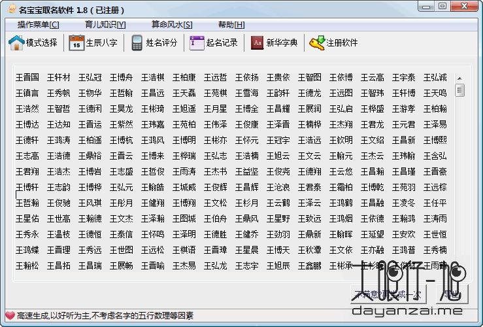Select the name 王弘诚
This screenshot has height=327, width=483.
(435, 77)
